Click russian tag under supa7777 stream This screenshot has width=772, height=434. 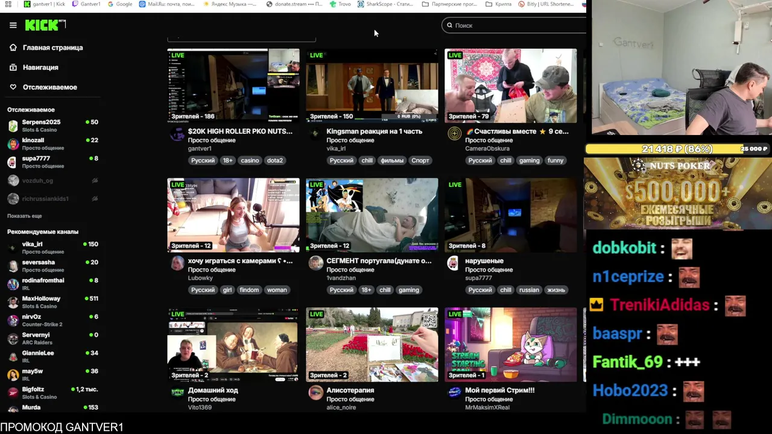tap(529, 290)
